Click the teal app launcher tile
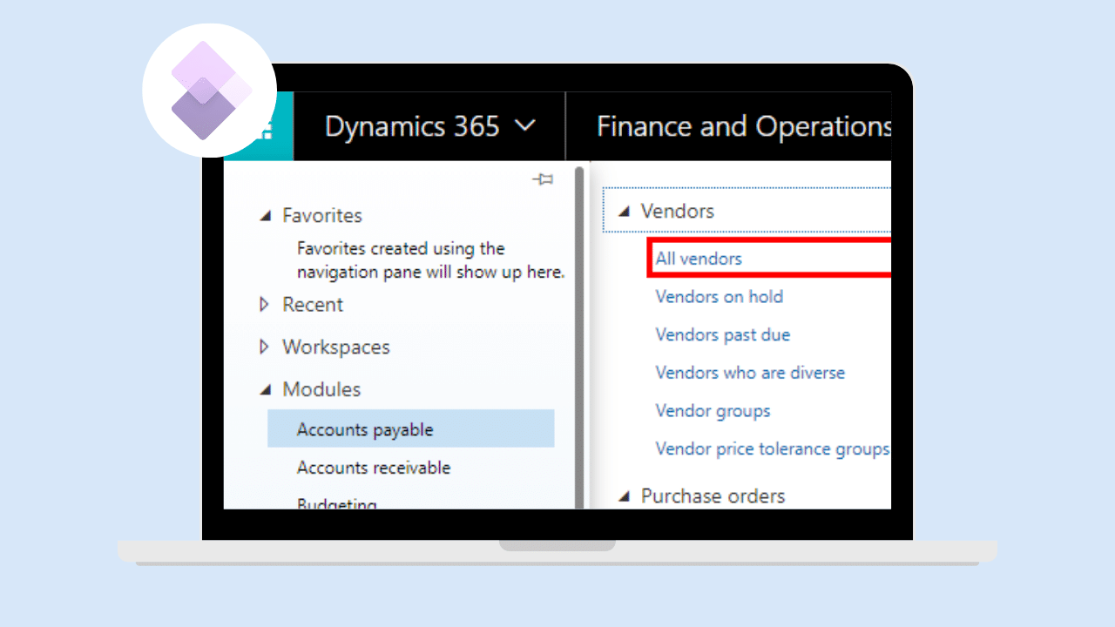This screenshot has height=627, width=1115. click(259, 127)
